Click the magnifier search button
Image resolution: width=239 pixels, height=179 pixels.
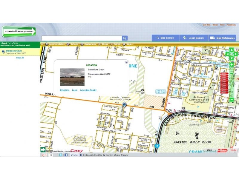click(x=125, y=38)
